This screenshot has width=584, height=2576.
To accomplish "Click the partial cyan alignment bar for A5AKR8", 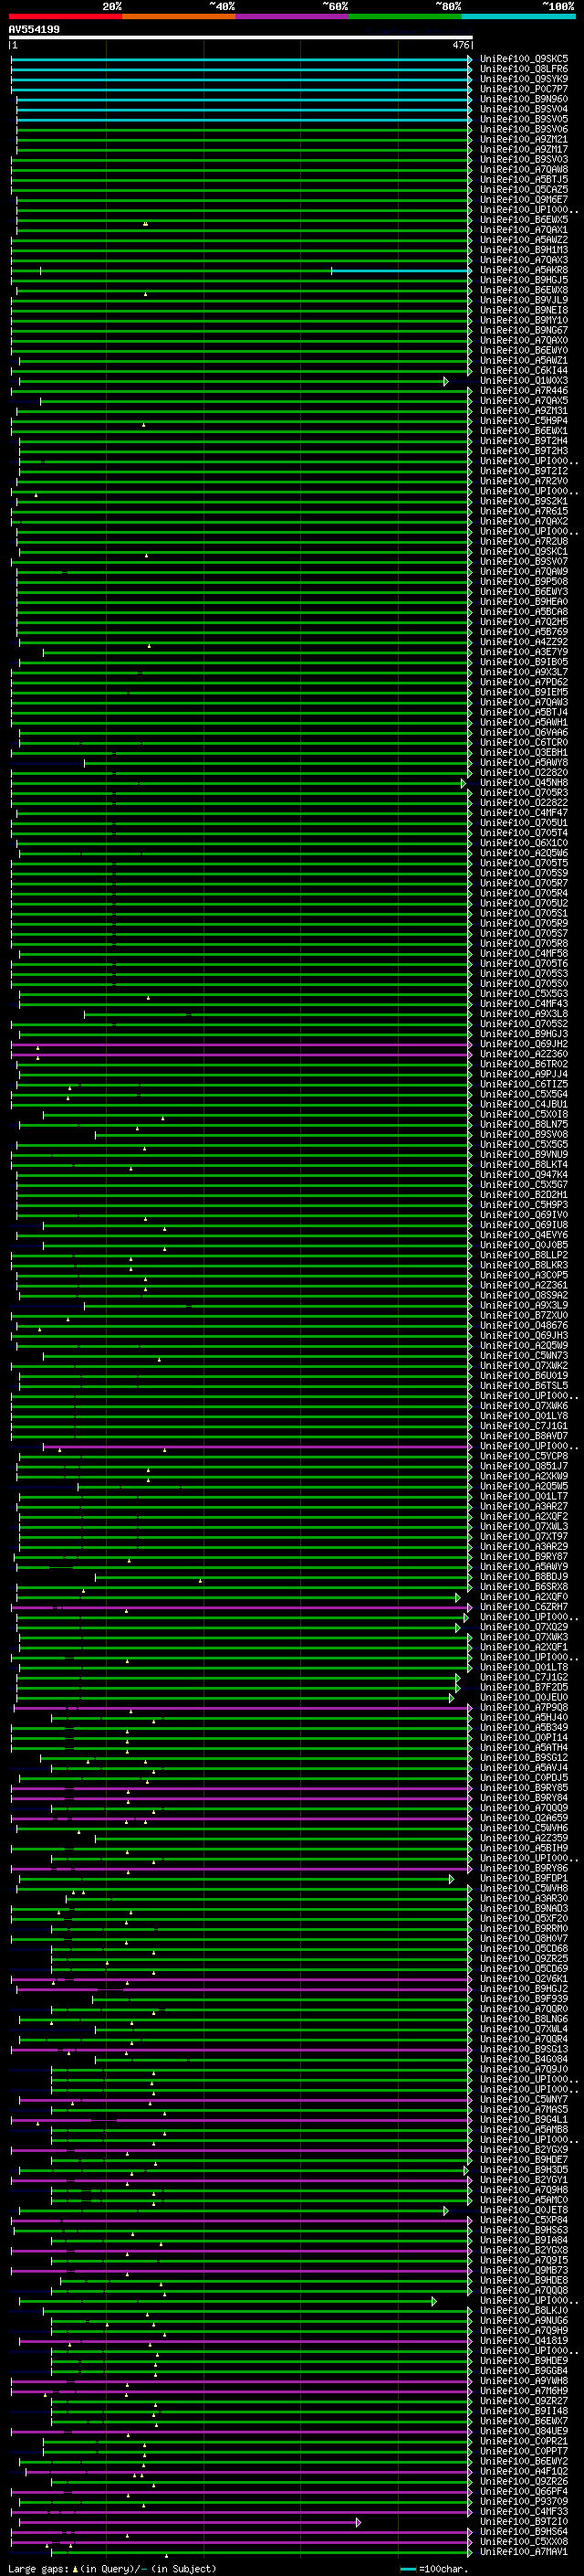I will point(401,270).
